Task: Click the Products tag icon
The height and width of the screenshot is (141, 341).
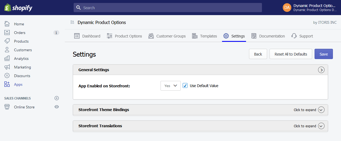Action: click(7, 41)
